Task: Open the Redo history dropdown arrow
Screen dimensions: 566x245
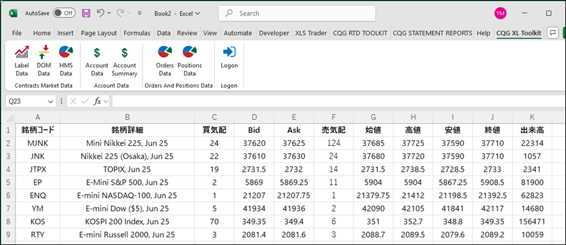Action: tap(129, 13)
